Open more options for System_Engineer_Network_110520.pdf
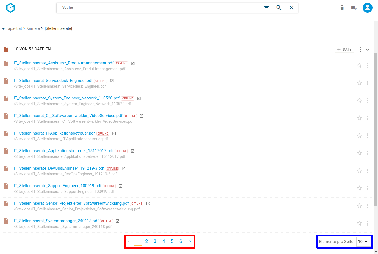The height and width of the screenshot is (254, 378). (368, 101)
